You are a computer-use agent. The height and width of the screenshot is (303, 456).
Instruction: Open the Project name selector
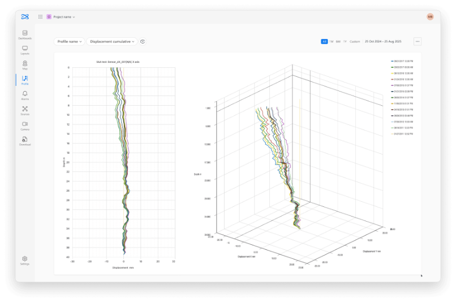(63, 17)
